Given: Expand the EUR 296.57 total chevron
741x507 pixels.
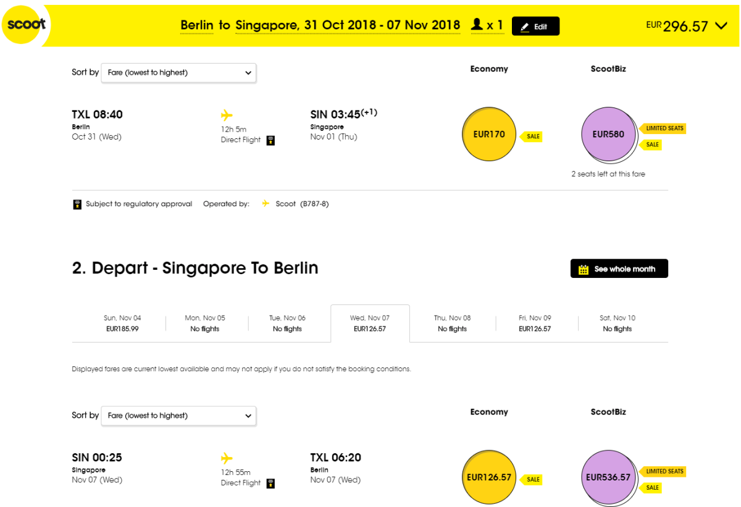Looking at the screenshot, I should 721,26.
